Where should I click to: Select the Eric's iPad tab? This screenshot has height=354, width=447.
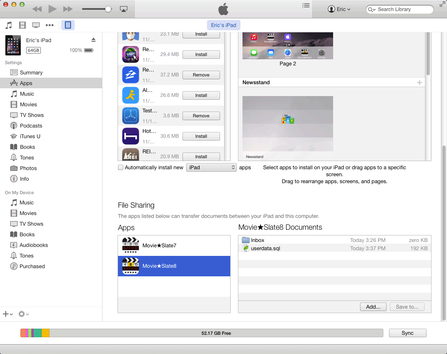224,25
